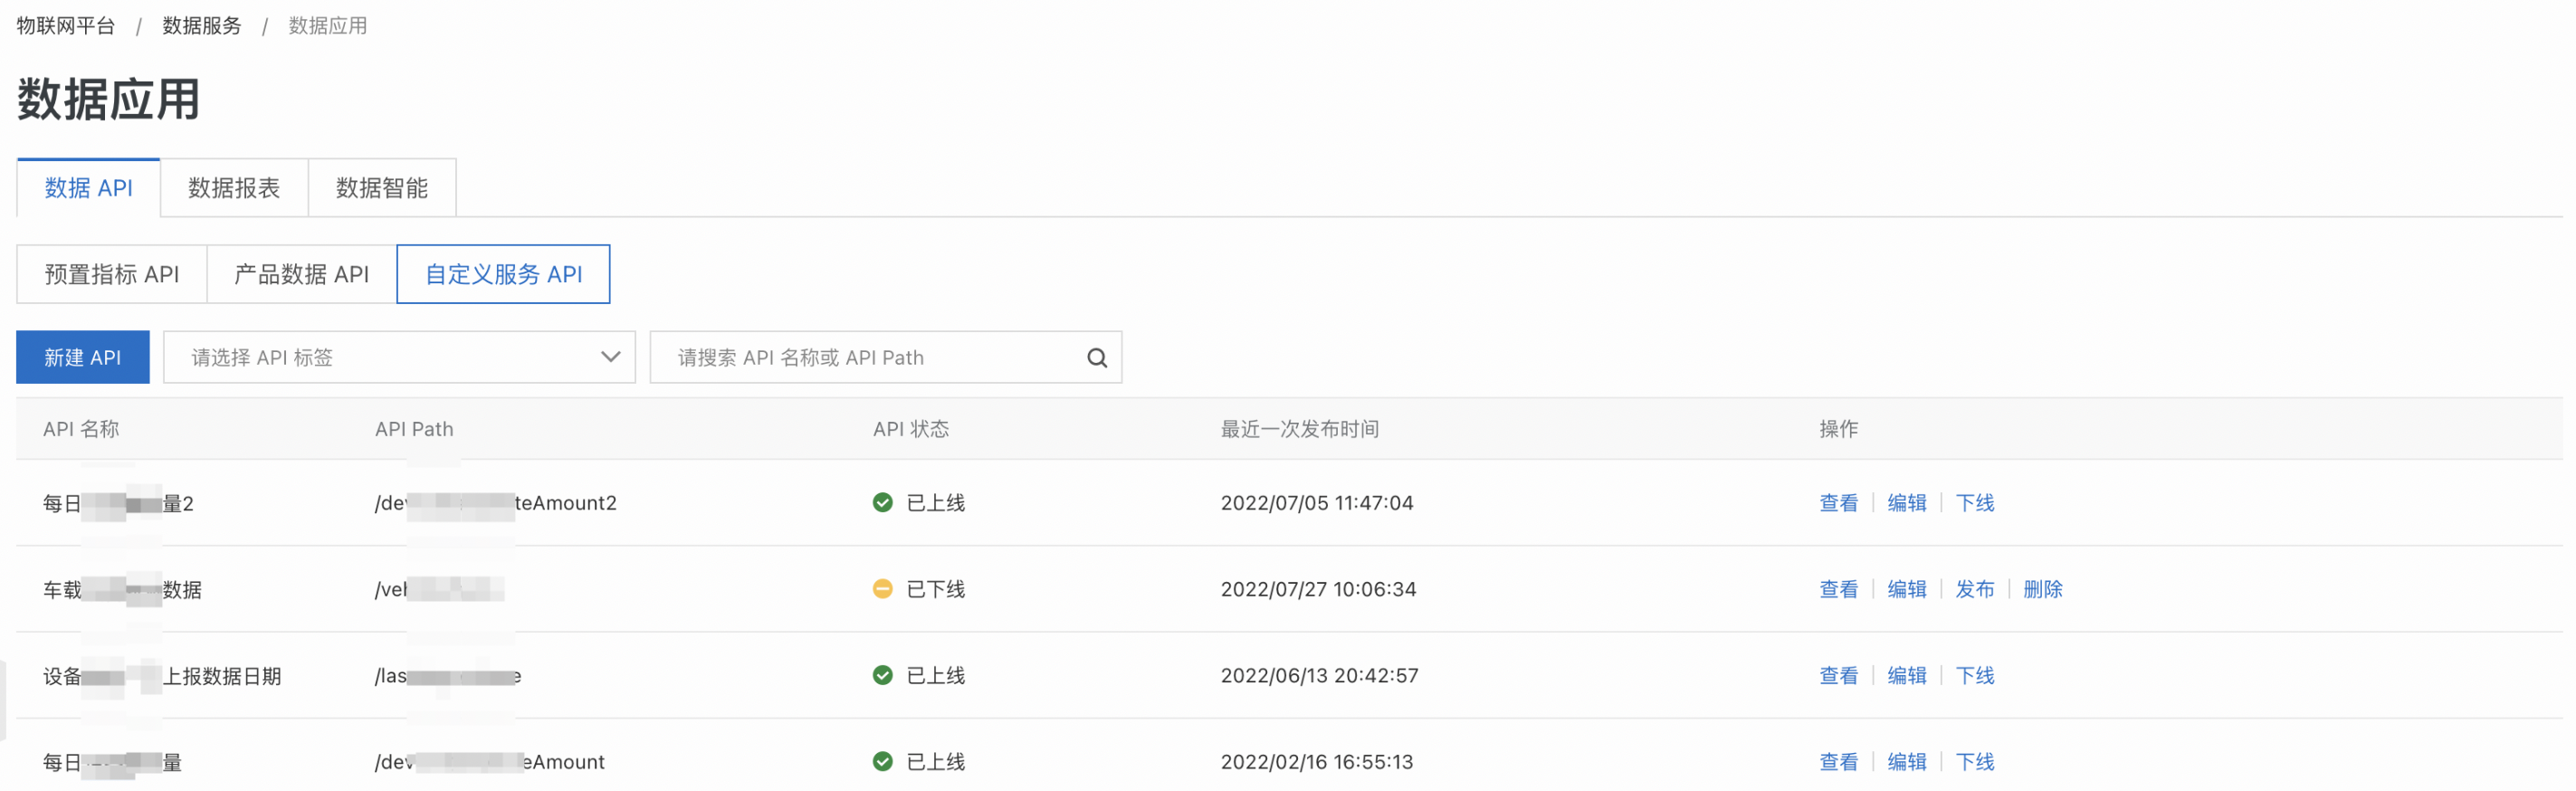Click green status icon for 2022/02/16 row
The height and width of the screenshot is (791, 2576).
[x=882, y=762]
